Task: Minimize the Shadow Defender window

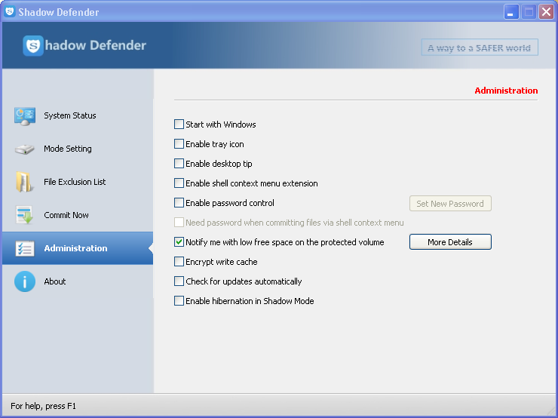Action: [x=511, y=12]
